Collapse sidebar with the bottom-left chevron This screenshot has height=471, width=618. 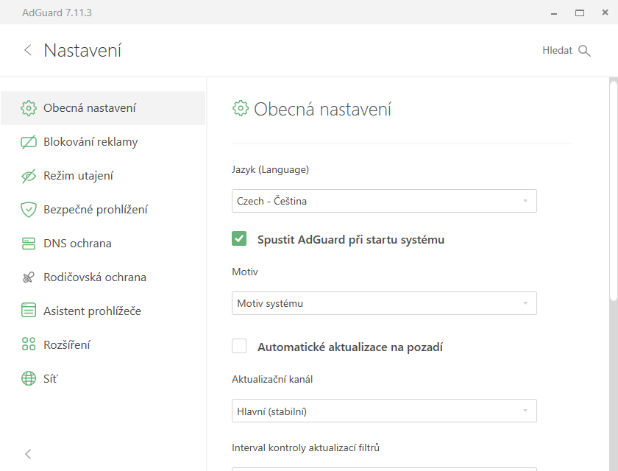28,454
